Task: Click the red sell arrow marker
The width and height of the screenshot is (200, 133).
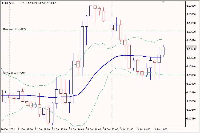Action: [112, 29]
